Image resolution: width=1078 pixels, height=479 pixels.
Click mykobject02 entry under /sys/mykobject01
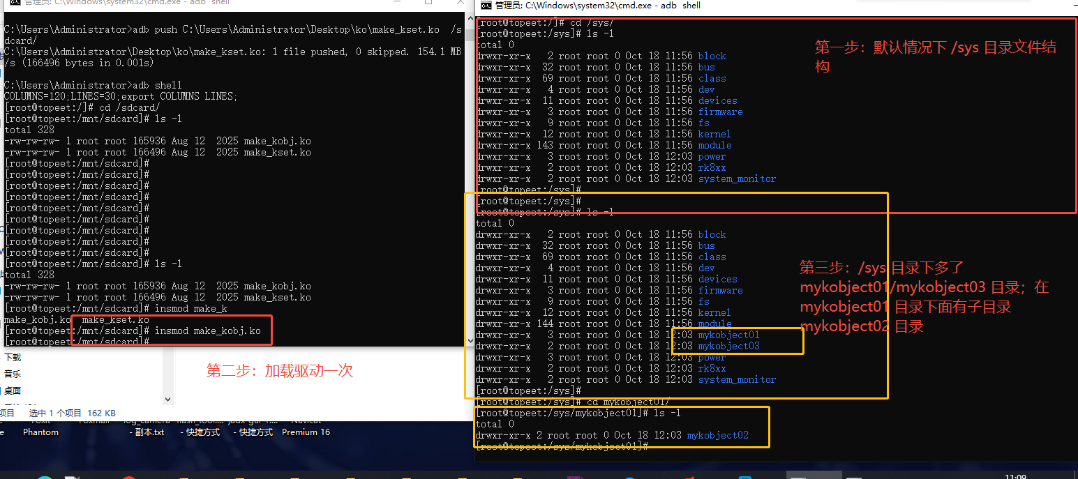pyautogui.click(x=717, y=435)
